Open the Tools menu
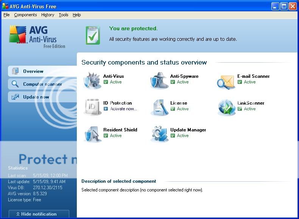The width and height of the screenshot is (299, 219). tap(64, 15)
